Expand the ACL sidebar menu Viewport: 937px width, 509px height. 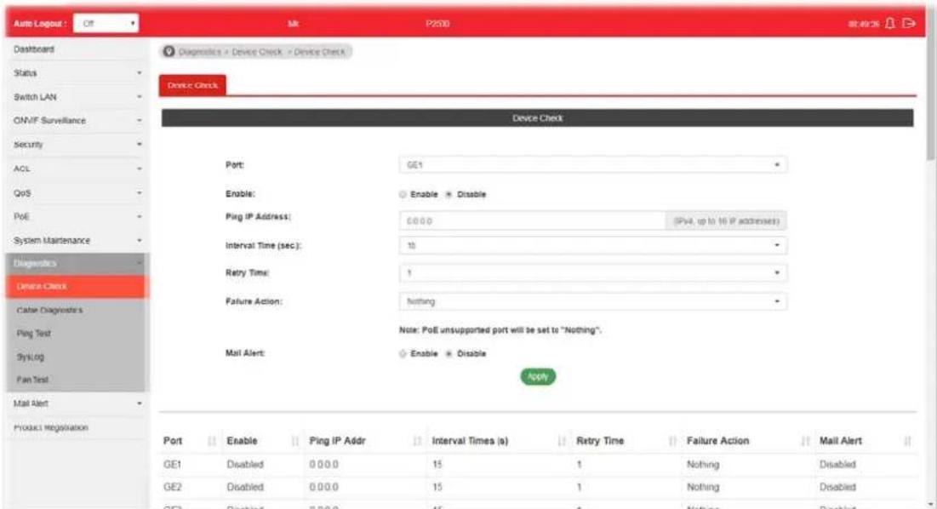tap(77, 169)
